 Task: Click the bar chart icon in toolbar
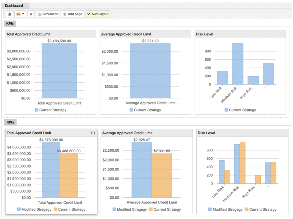click(x=10, y=14)
